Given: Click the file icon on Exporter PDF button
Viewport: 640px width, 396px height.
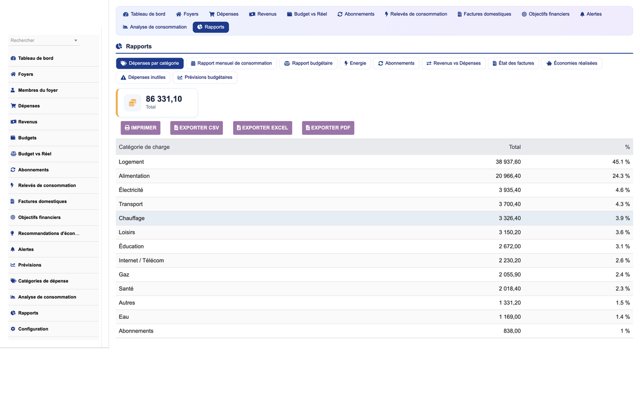Looking at the screenshot, I should coord(308,128).
